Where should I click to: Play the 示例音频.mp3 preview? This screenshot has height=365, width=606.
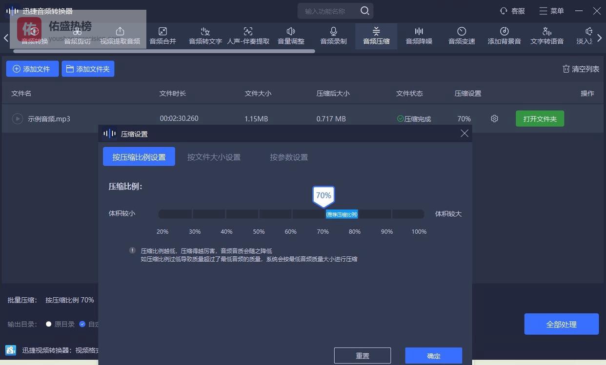click(18, 118)
